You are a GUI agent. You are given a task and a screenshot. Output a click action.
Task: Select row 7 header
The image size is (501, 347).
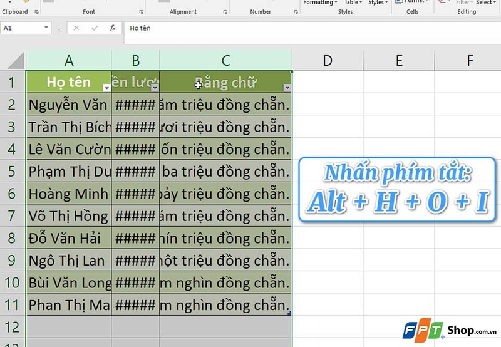[x=12, y=215]
